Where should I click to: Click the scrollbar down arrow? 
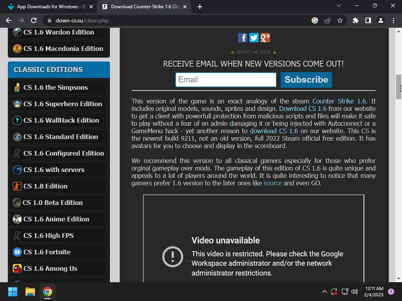pos(398,279)
